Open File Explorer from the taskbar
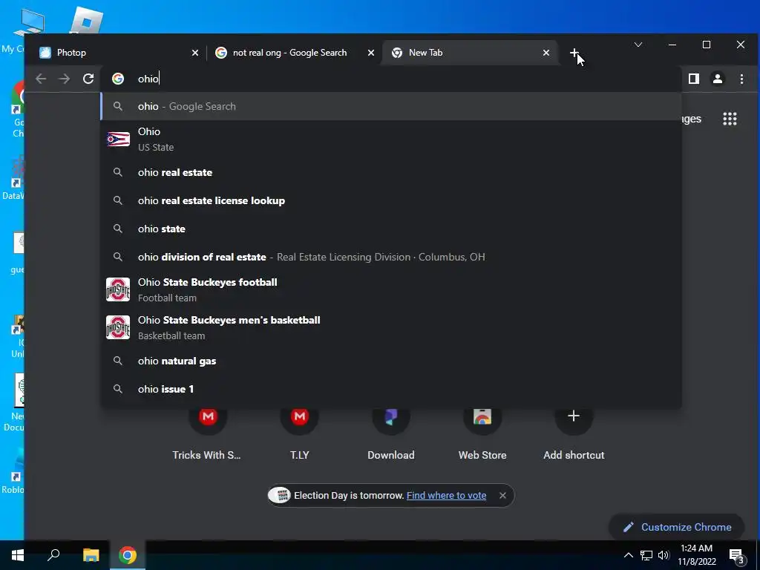Viewport: 760px width, 570px height. (91, 555)
